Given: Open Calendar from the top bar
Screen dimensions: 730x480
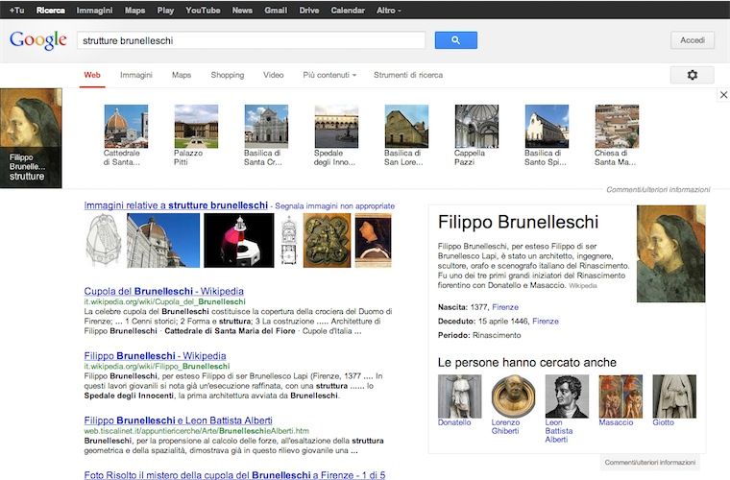Looking at the screenshot, I should 348,11.
